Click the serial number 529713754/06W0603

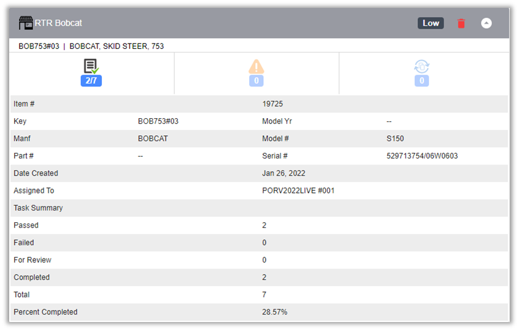point(421,156)
